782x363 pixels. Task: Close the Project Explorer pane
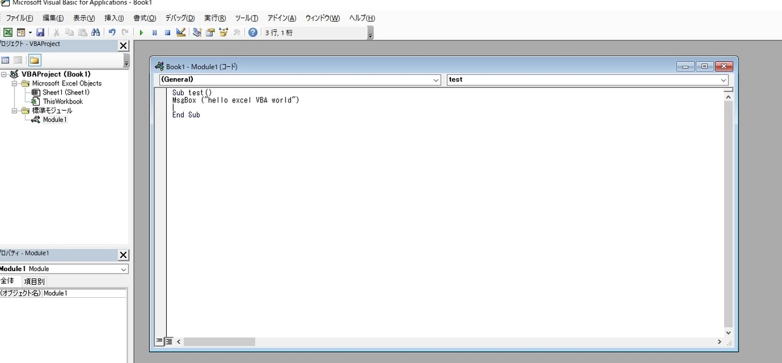123,46
